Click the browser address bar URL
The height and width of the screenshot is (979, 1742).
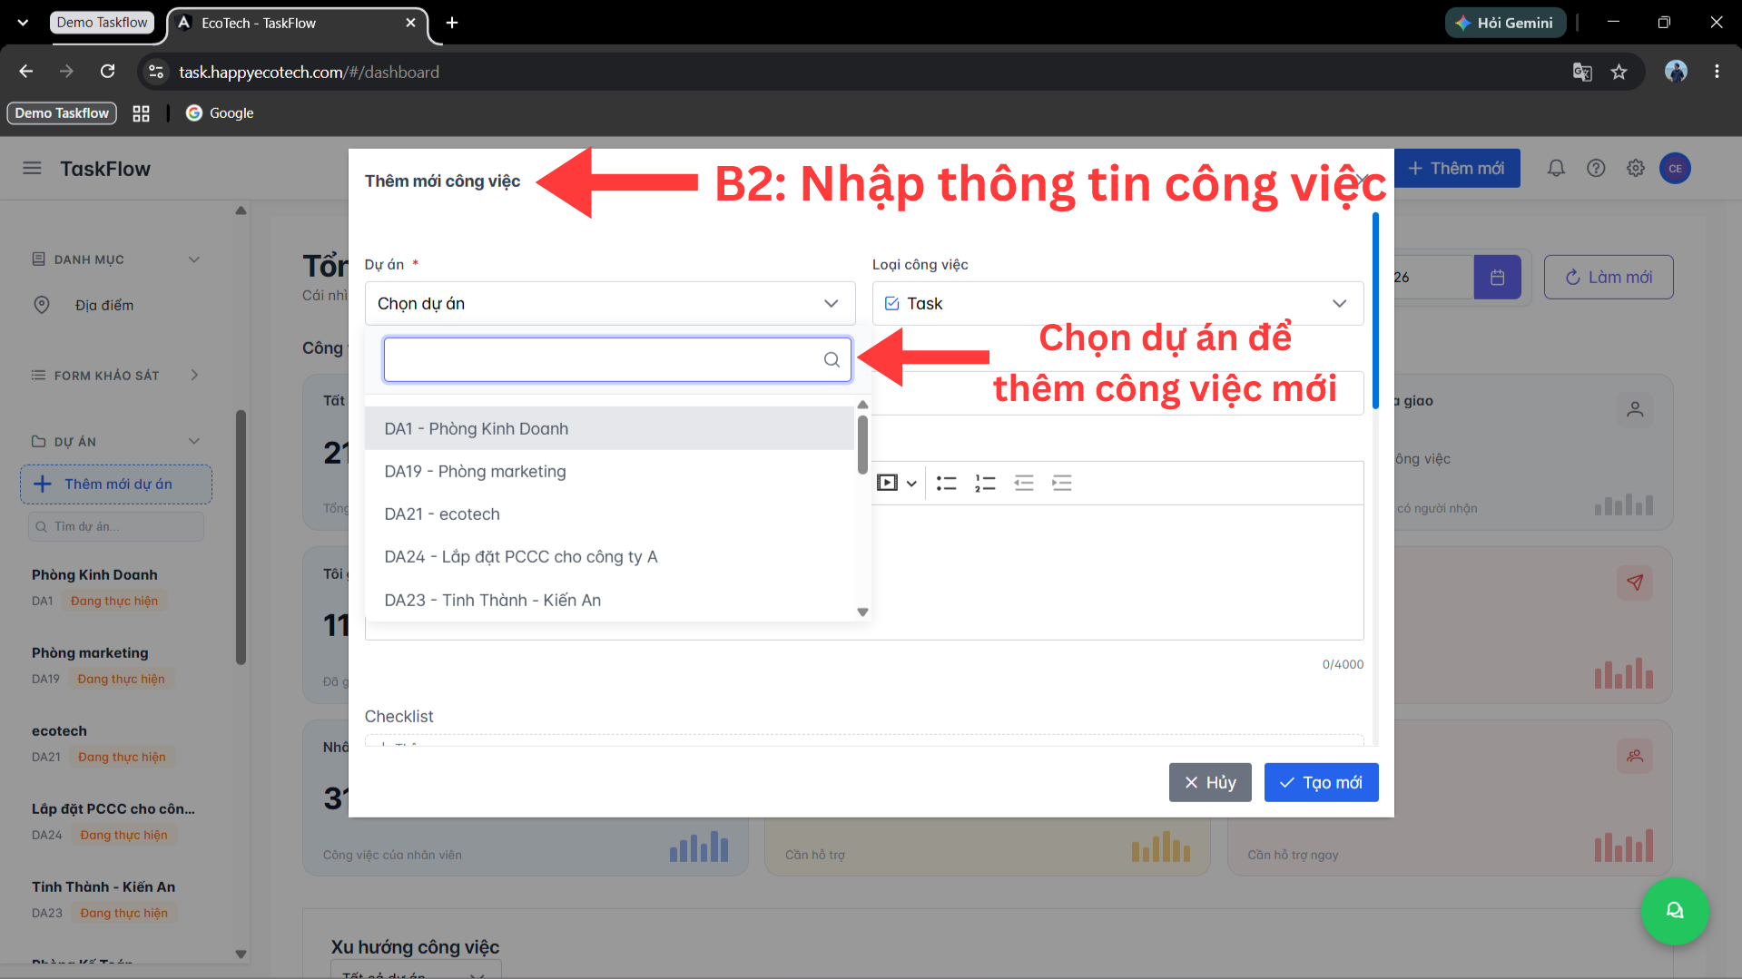(309, 72)
